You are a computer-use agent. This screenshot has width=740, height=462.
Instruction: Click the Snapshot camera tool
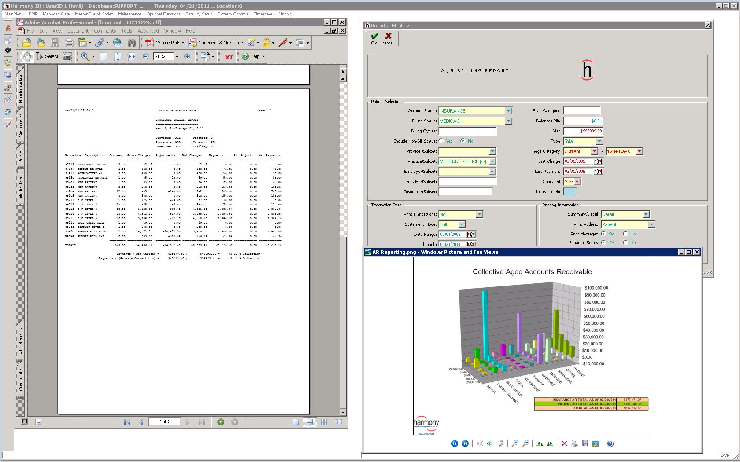tap(67, 56)
